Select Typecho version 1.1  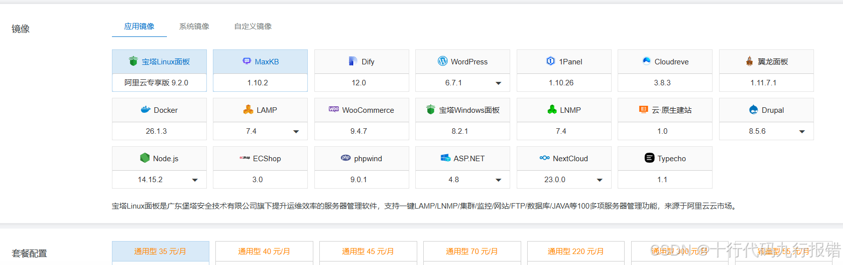(665, 180)
